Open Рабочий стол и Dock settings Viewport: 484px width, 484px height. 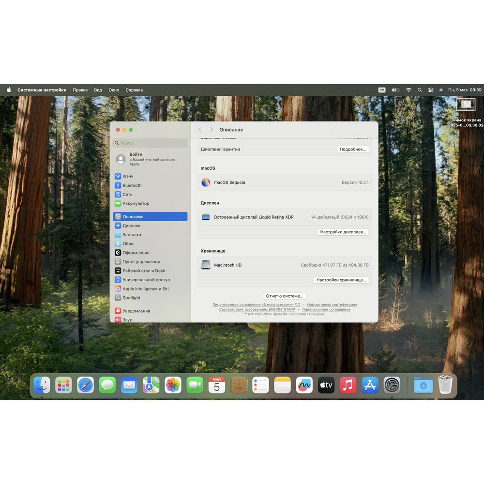pos(150,271)
